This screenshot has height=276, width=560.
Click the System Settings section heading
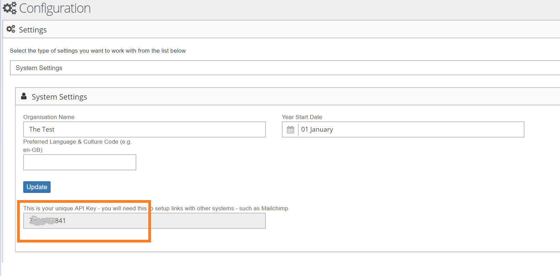[59, 97]
